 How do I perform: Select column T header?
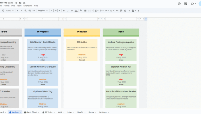click(146, 19)
